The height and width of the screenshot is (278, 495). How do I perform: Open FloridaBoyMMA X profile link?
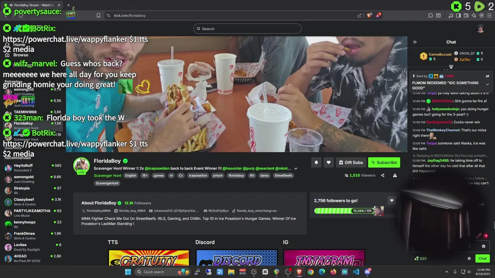click(x=96, y=211)
